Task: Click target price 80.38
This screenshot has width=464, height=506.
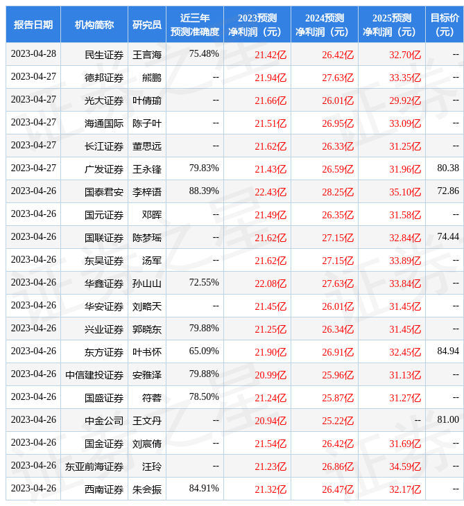Action: [x=448, y=168]
